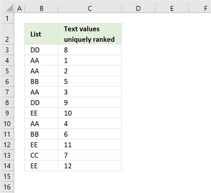Click 'Text values uniquely ranked' header cell
This screenshot has height=193, width=211.
click(x=90, y=34)
